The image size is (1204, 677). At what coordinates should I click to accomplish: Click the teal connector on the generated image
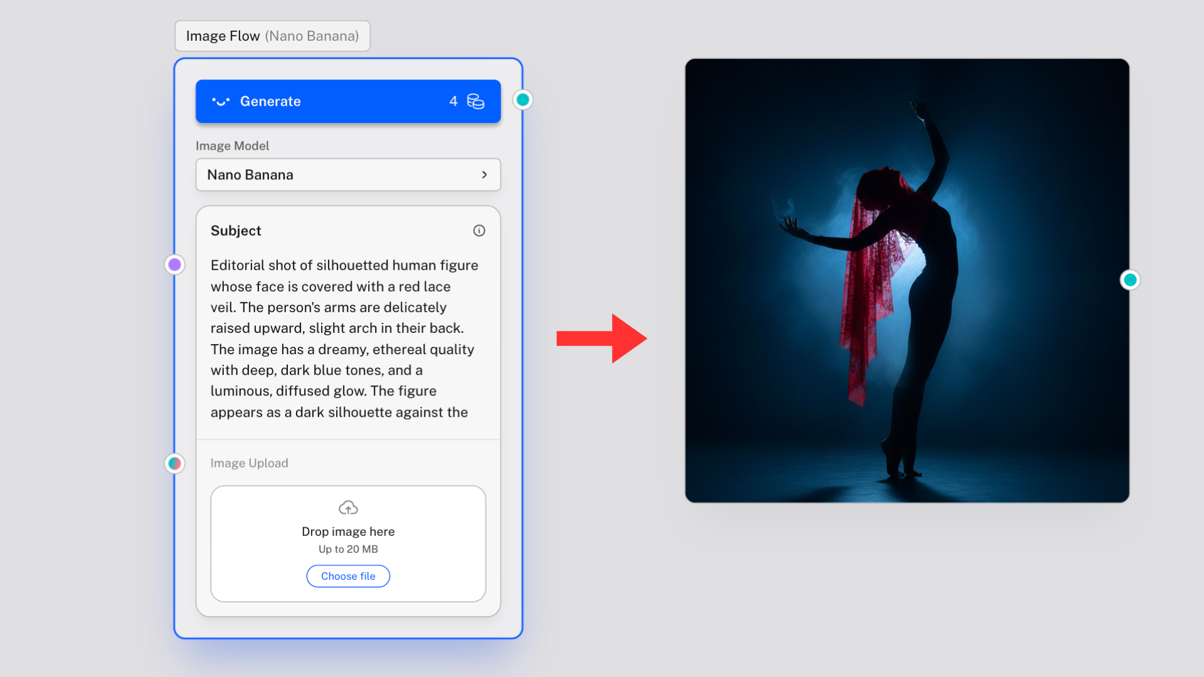pyautogui.click(x=1130, y=280)
